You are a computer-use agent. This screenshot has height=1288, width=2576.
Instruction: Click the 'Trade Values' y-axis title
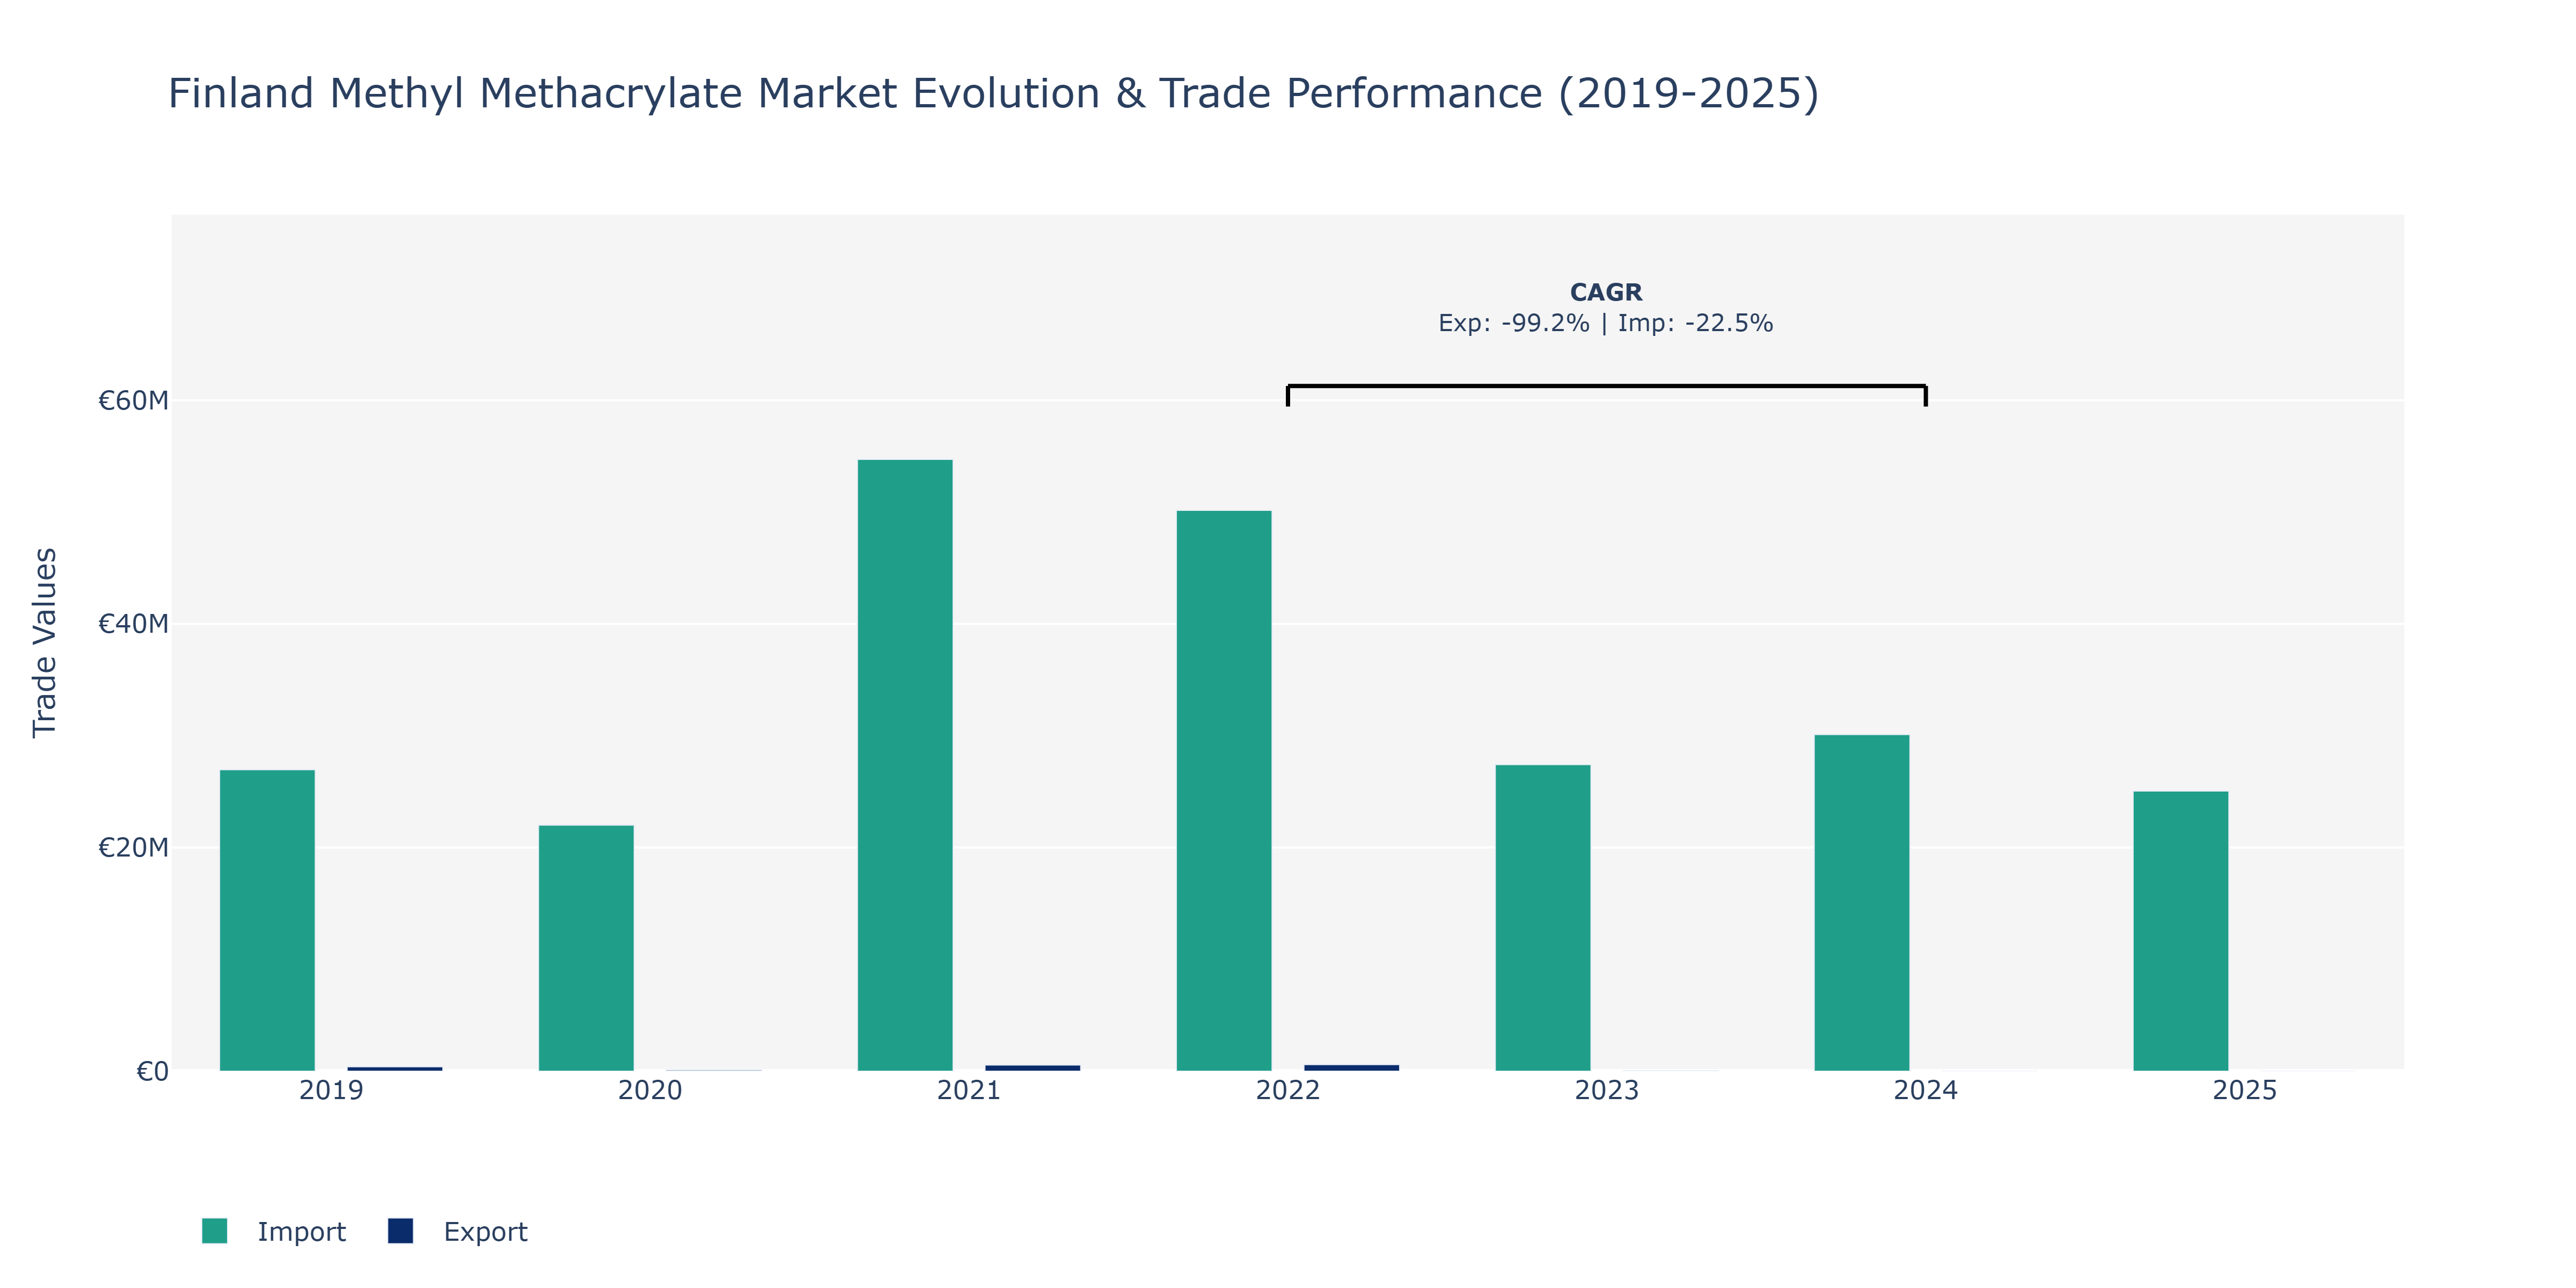[x=45, y=643]
